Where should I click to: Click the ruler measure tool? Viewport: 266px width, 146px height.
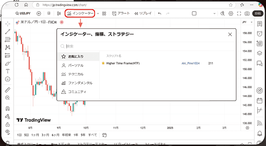tap(8, 90)
